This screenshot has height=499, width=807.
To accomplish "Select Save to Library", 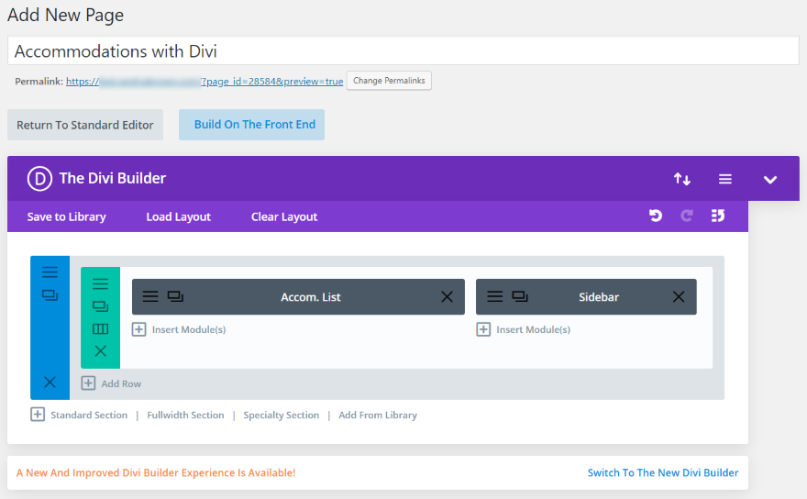I will 66,216.
